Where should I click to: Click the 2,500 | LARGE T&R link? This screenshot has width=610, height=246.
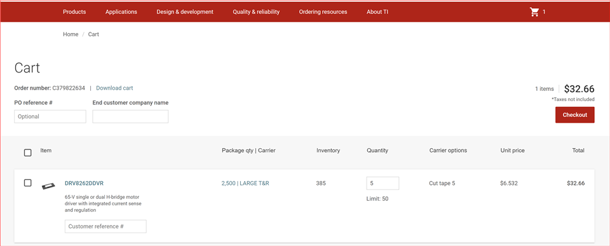click(245, 183)
